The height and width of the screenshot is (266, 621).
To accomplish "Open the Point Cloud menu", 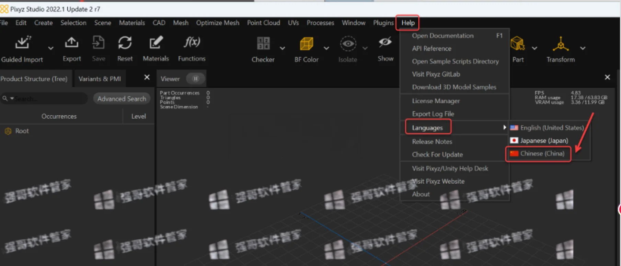I will 264,23.
